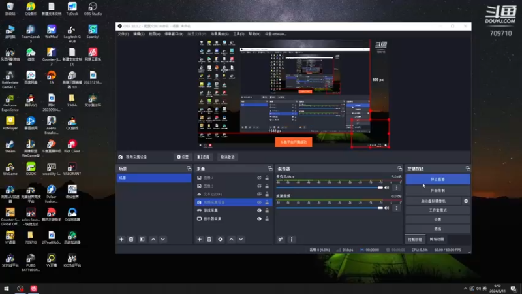The image size is (522, 294).
Task: Open 滤镜 button in source toolbar
Action: pos(203,157)
